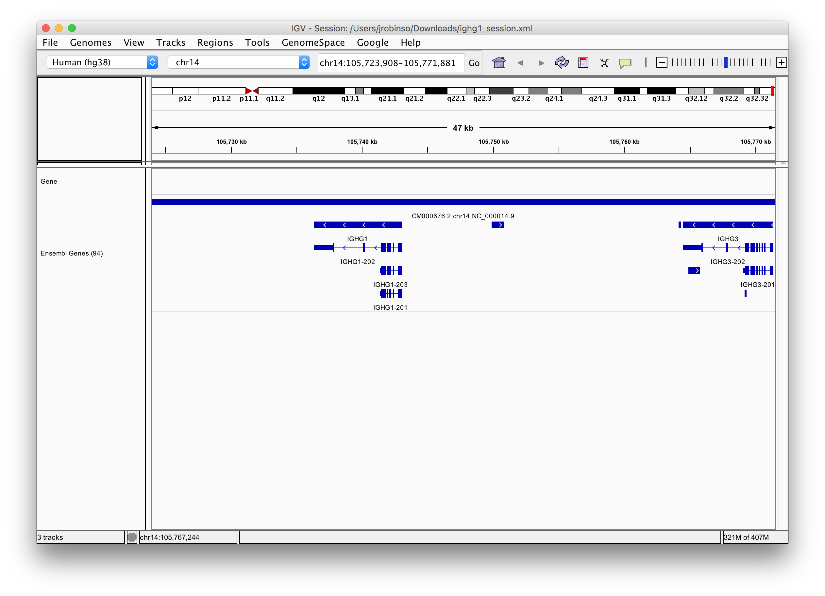Zoom in with the plus icon
This screenshot has height=596, width=825.
(781, 62)
